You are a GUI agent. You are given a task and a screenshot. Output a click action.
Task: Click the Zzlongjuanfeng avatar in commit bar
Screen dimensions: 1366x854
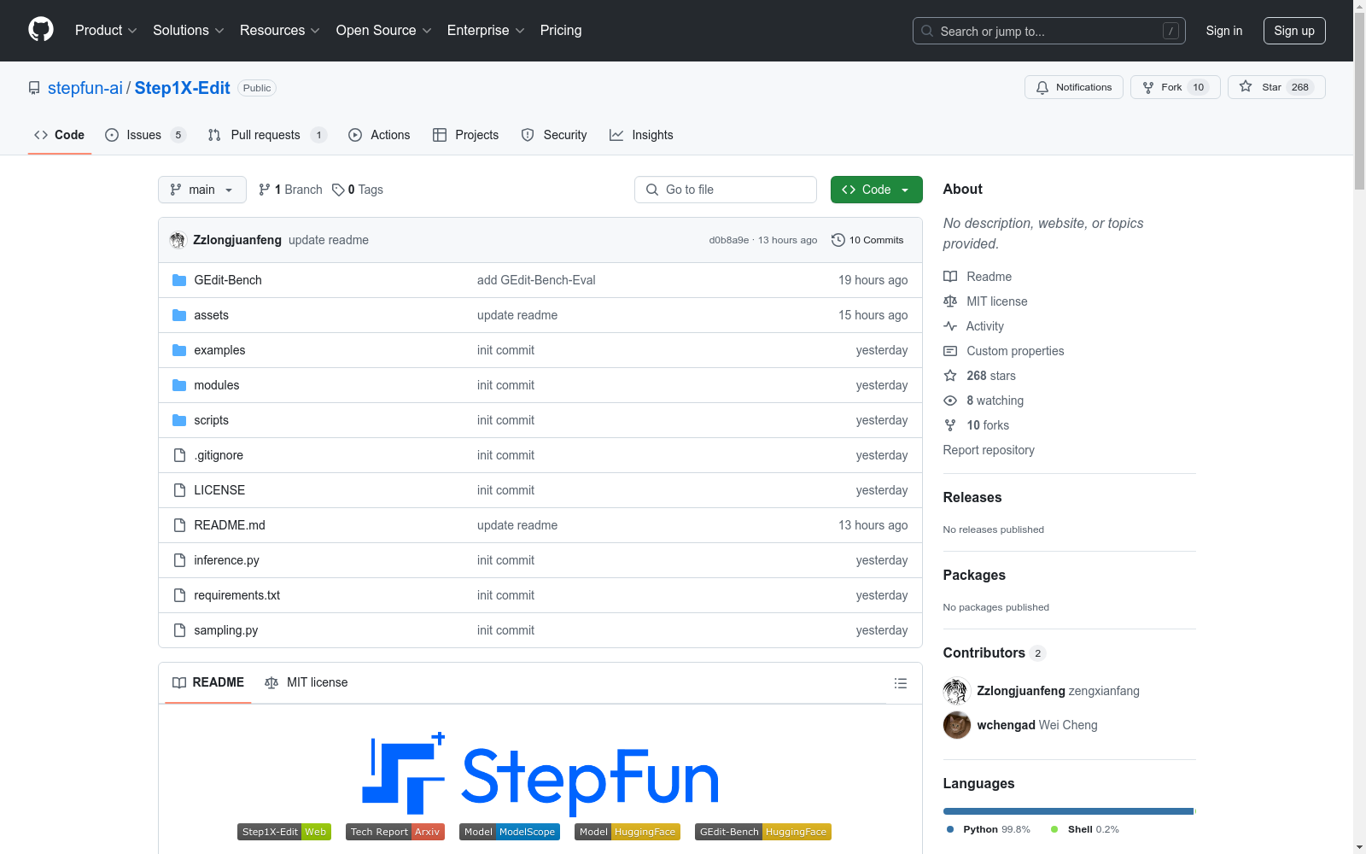click(178, 240)
